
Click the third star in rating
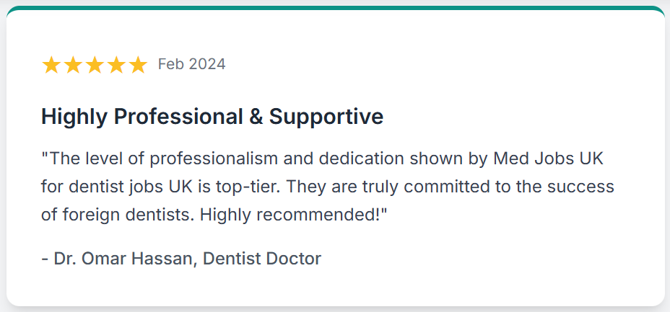coord(95,65)
